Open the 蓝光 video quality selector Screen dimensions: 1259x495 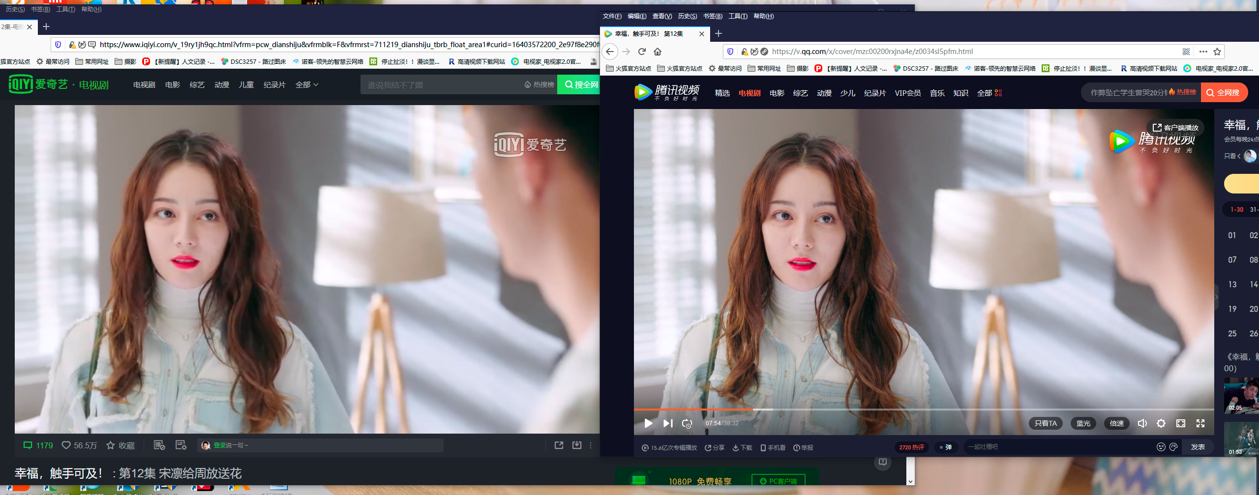[x=1083, y=423]
